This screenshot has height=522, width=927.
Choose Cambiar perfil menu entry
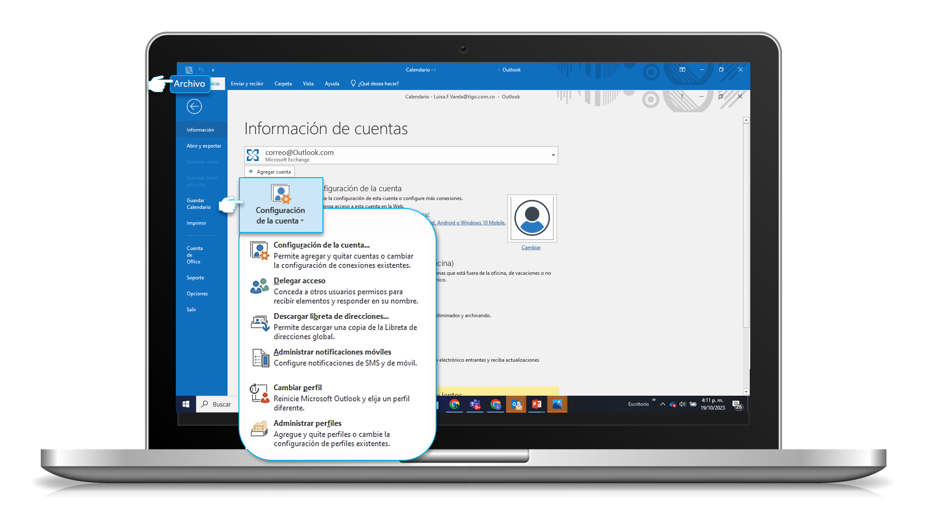336,397
